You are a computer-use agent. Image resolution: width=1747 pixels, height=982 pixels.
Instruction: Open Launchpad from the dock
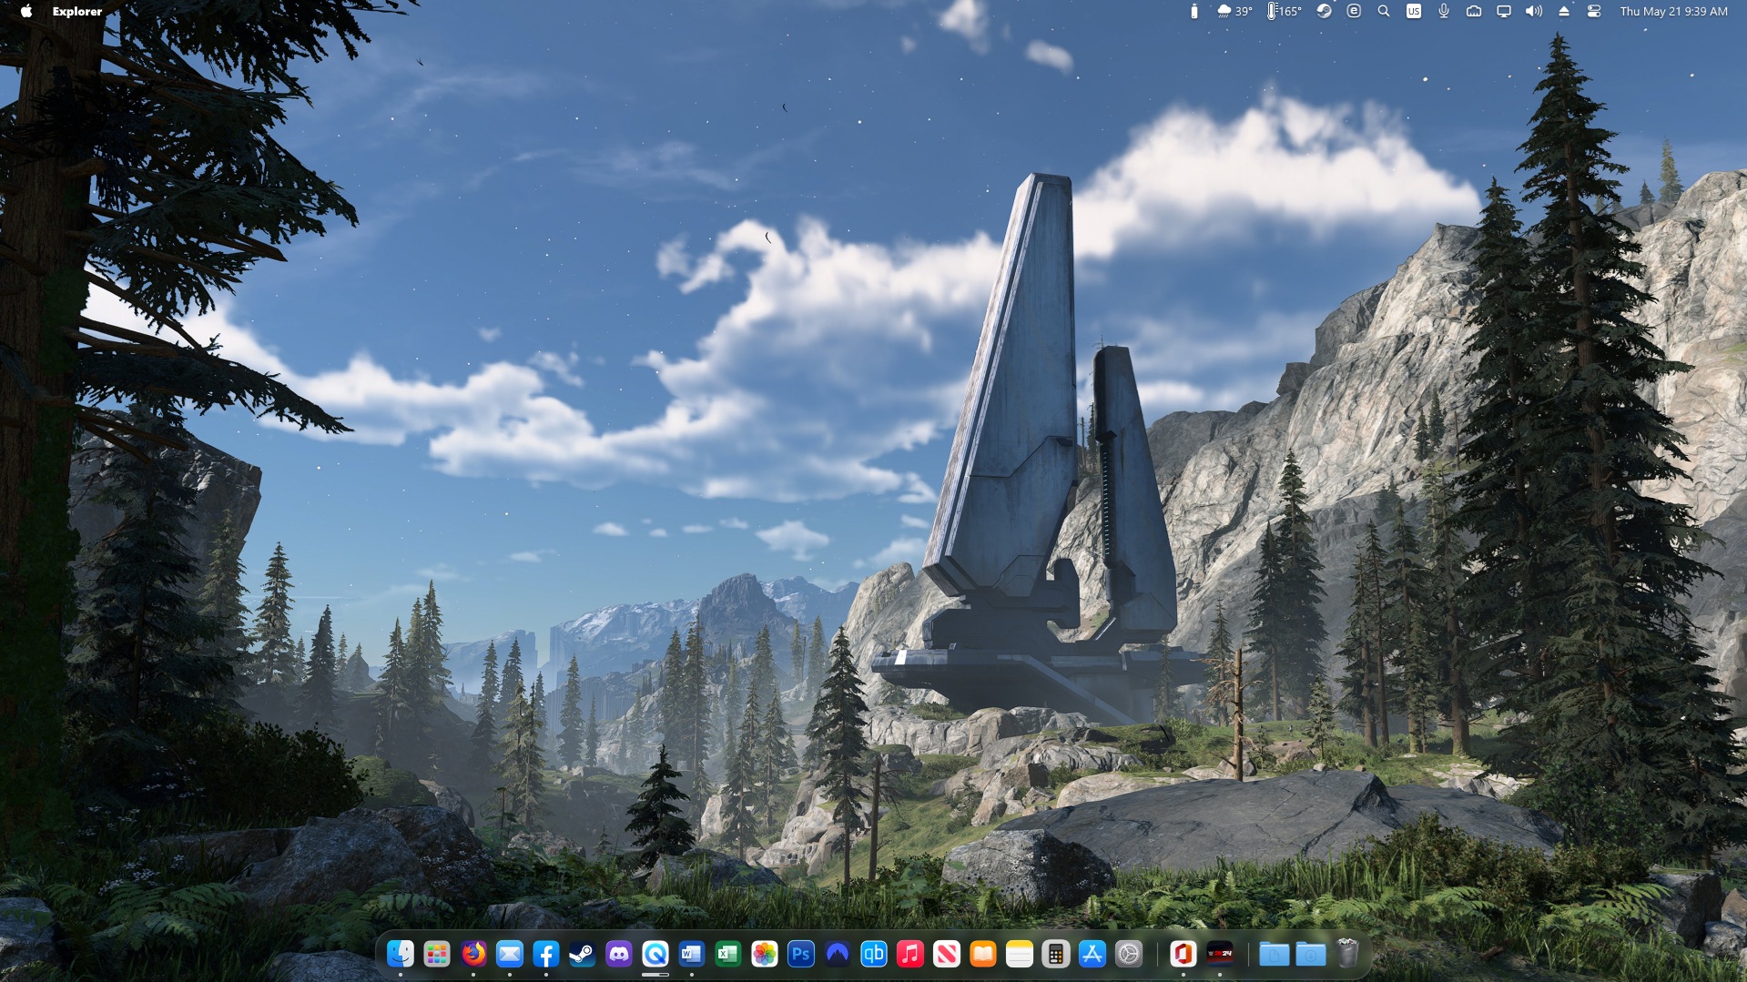[437, 954]
